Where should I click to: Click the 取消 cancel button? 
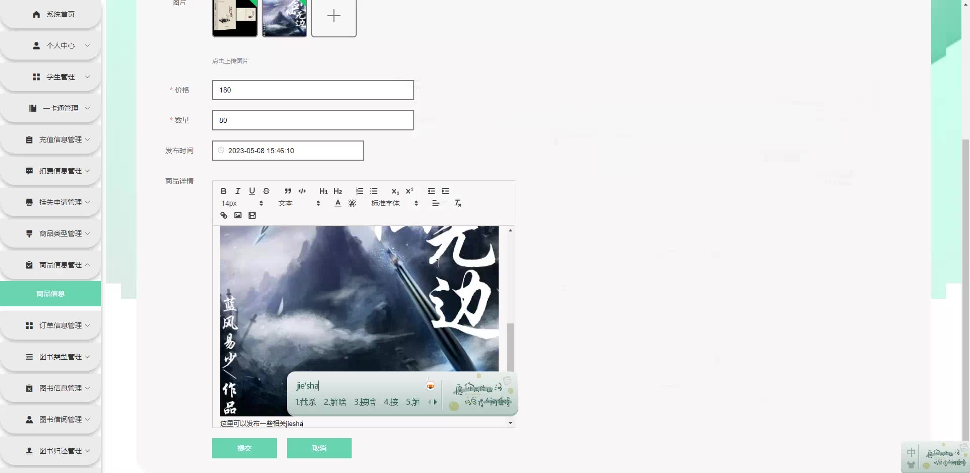[x=319, y=448]
